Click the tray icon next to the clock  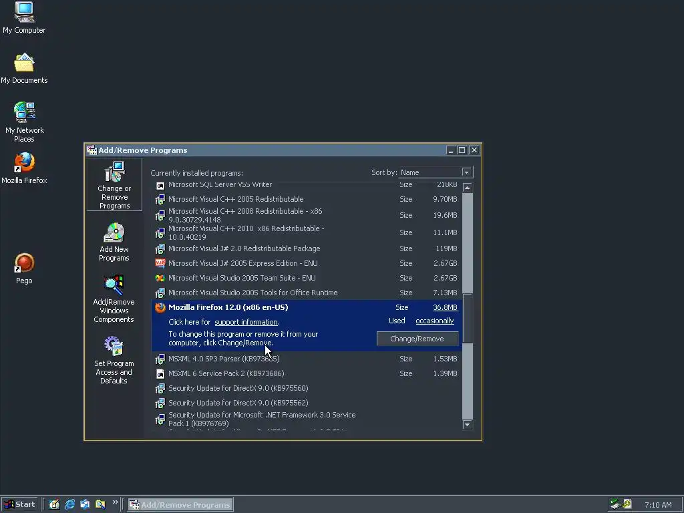tap(627, 504)
